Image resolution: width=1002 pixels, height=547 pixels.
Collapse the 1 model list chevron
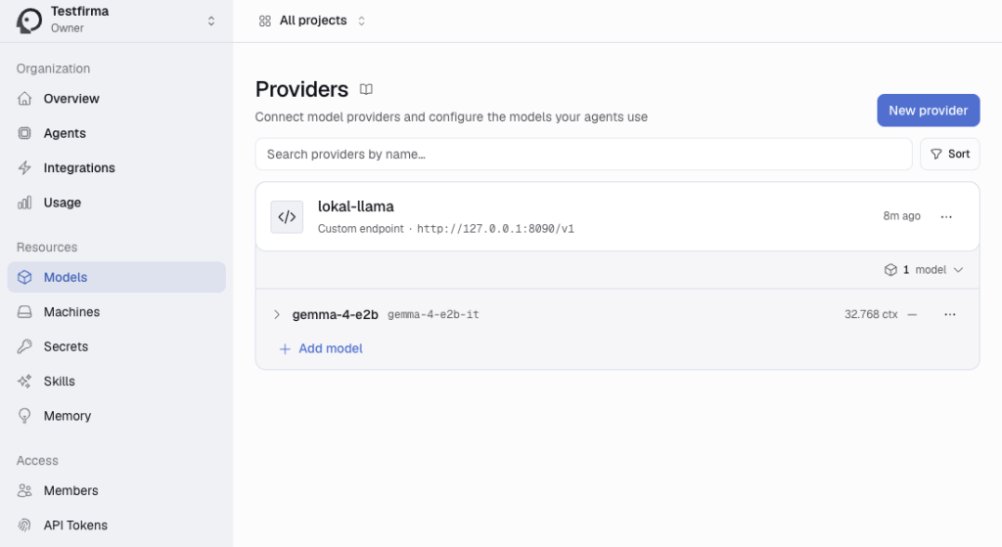pos(958,270)
